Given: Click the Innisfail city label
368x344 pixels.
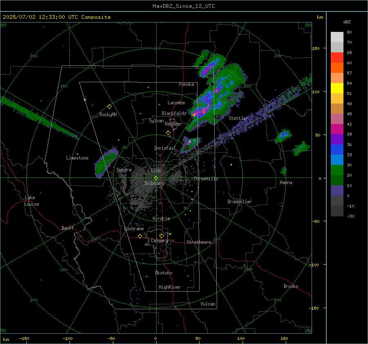Looking at the screenshot, I should 165,148.
